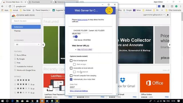Check the Also on internet option
Viewport: 183px width, 103px height.
[74, 72]
